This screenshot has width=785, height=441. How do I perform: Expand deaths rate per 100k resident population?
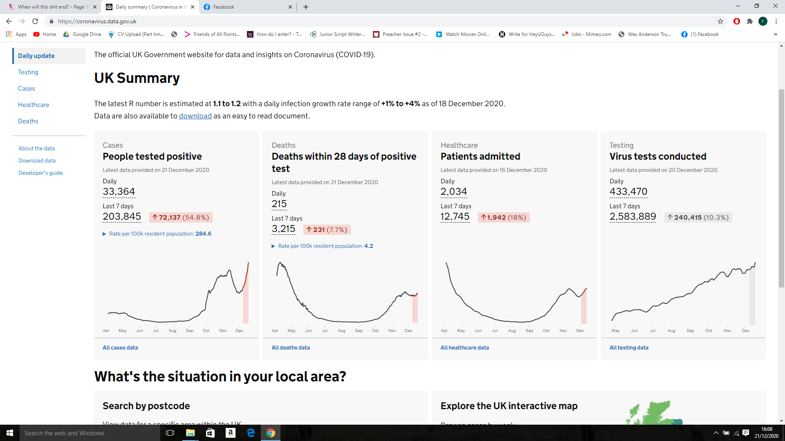(322, 246)
